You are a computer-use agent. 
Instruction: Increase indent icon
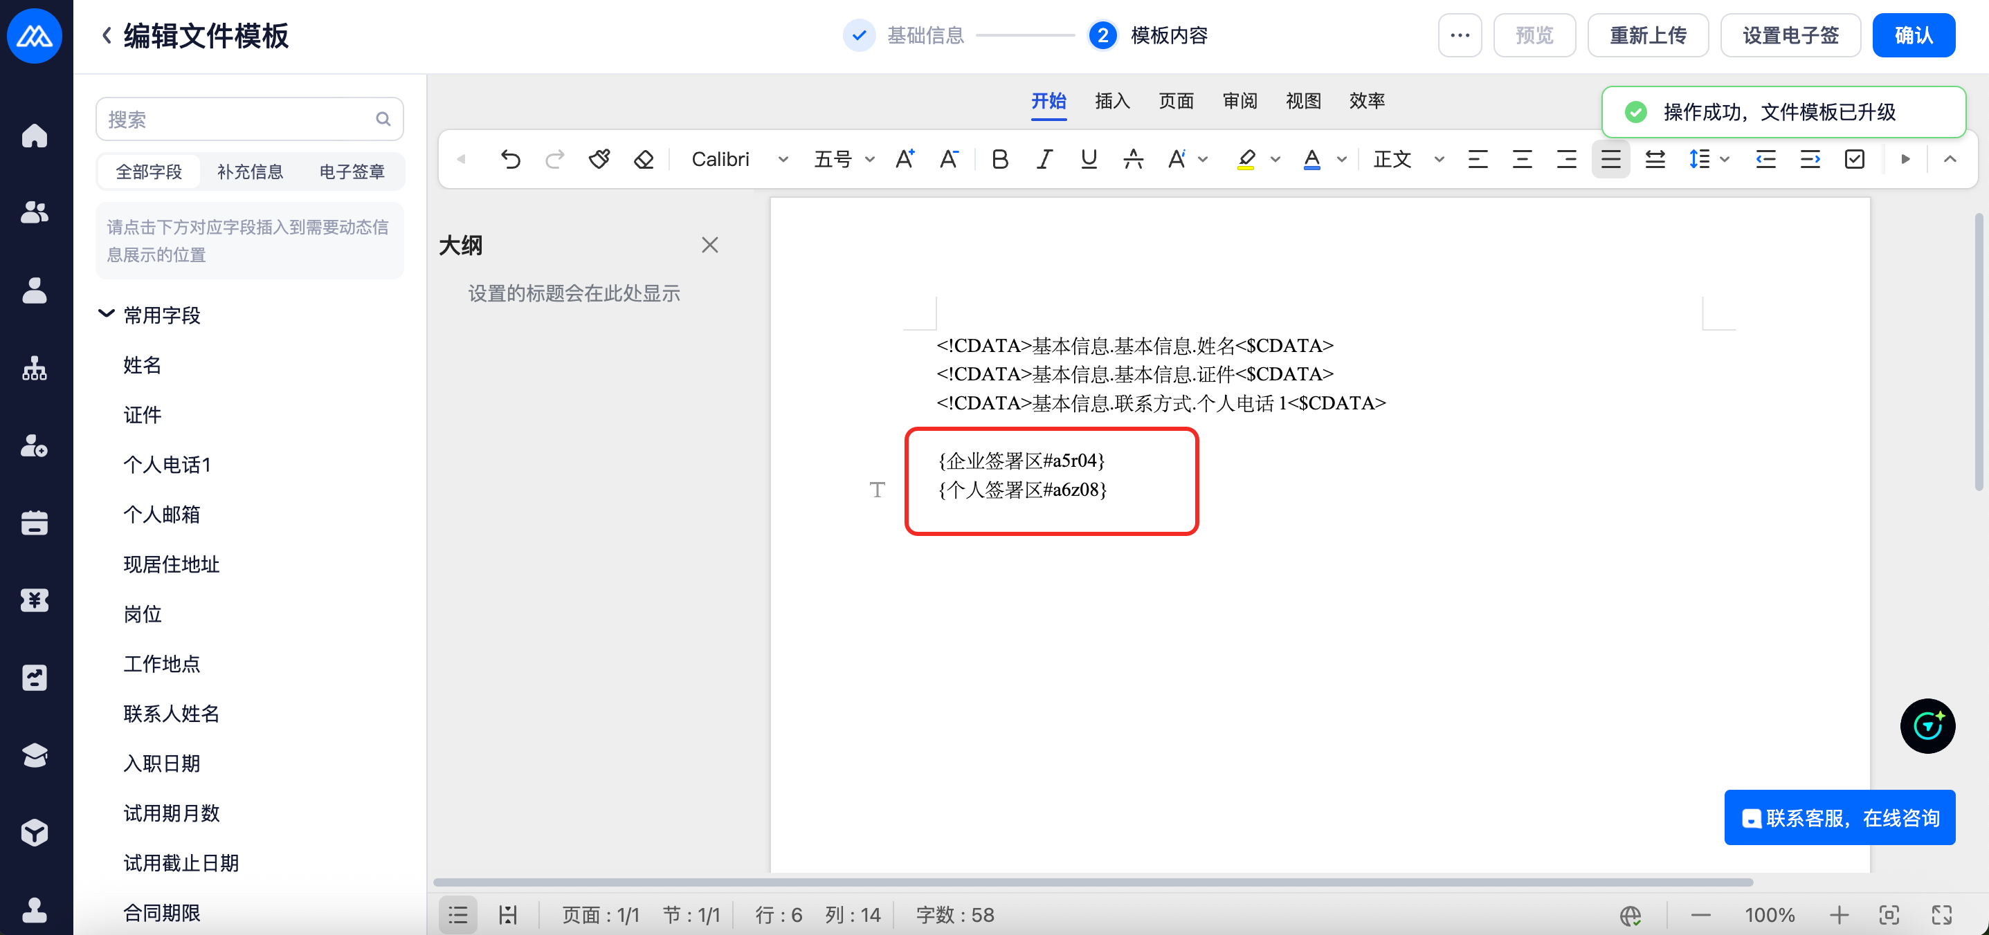point(1810,160)
